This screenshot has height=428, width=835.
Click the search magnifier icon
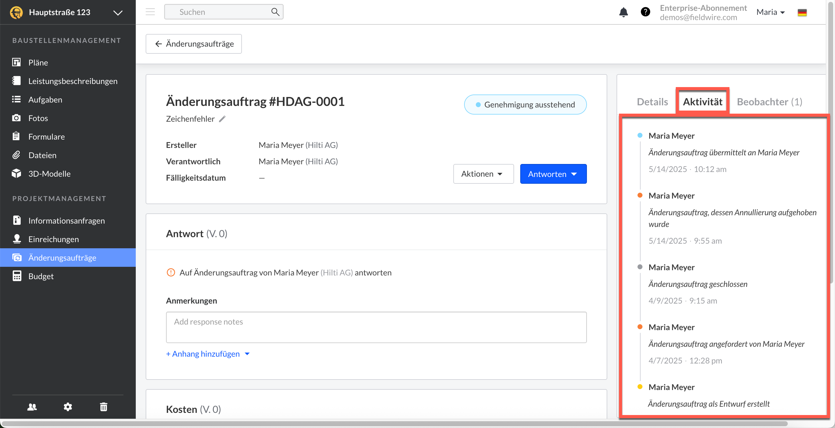[275, 12]
